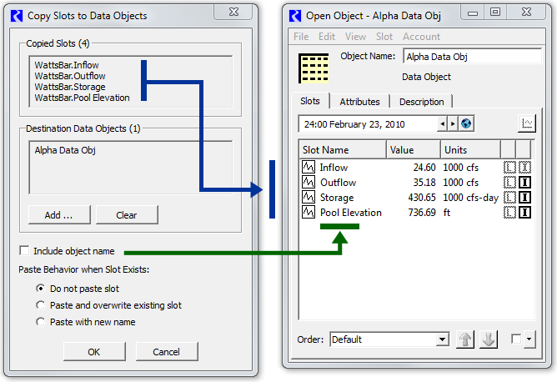The image size is (557, 382).
Task: Click the Pool Elevation series slot icon
Action: tap(308, 212)
